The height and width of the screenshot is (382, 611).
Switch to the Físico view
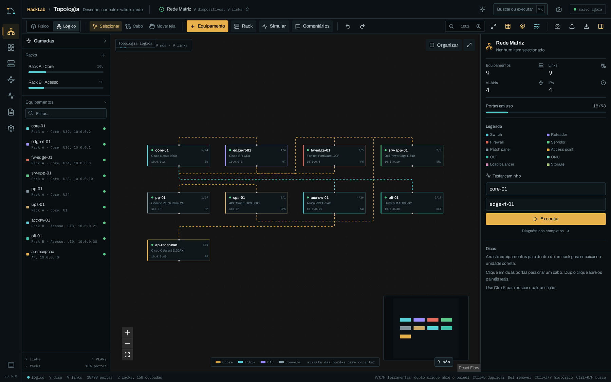pos(40,26)
